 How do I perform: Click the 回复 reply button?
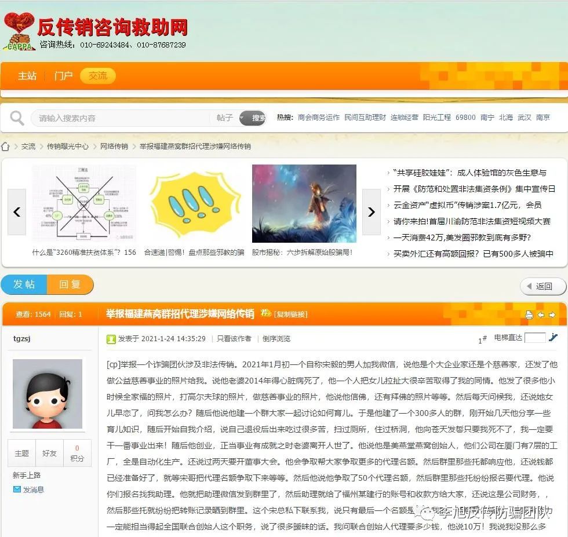coord(70,284)
